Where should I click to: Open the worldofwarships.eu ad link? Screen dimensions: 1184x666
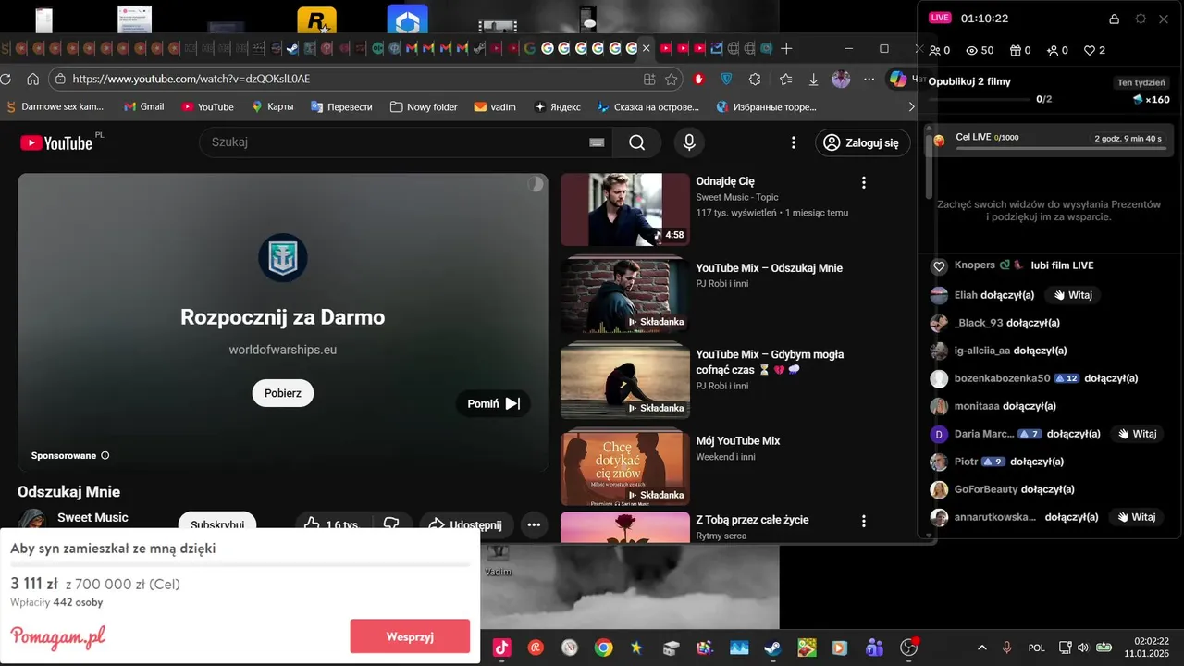tap(283, 350)
